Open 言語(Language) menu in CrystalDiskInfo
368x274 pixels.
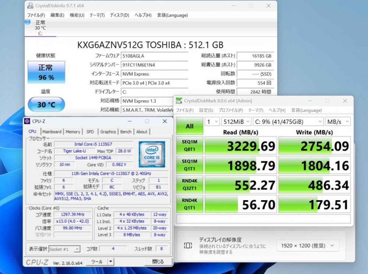tap(173, 15)
